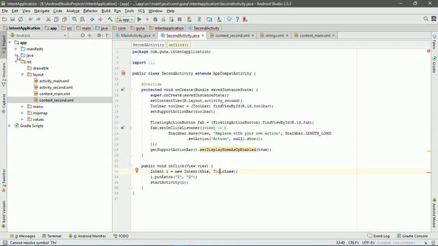Open the Gradle side panel tab
The image size is (438, 246).
(x=435, y=65)
